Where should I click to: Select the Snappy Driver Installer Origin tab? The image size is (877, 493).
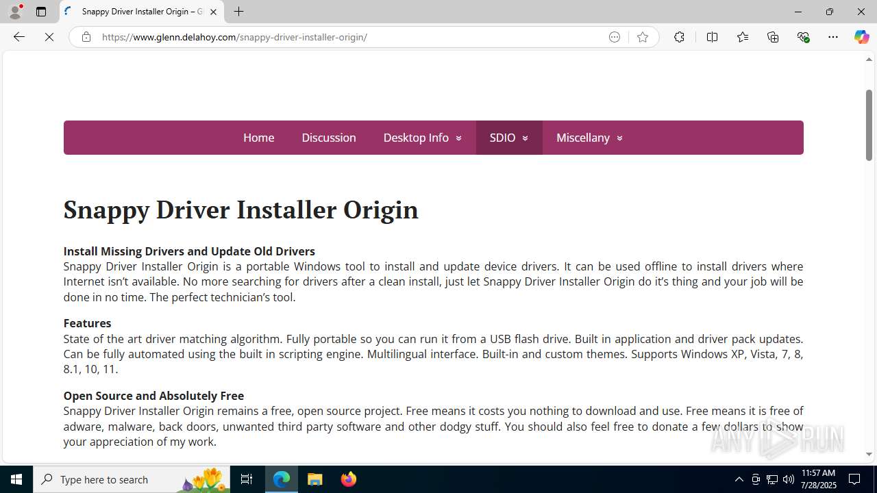tap(141, 12)
